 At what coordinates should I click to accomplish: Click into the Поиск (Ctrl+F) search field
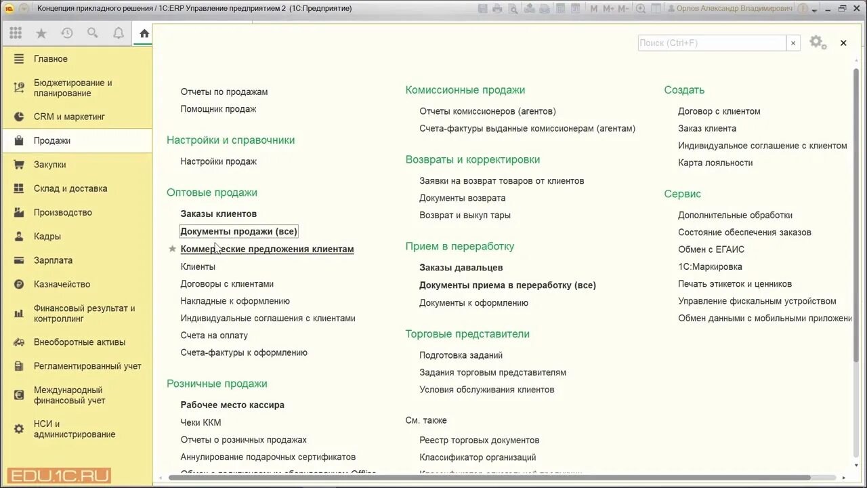(712, 43)
